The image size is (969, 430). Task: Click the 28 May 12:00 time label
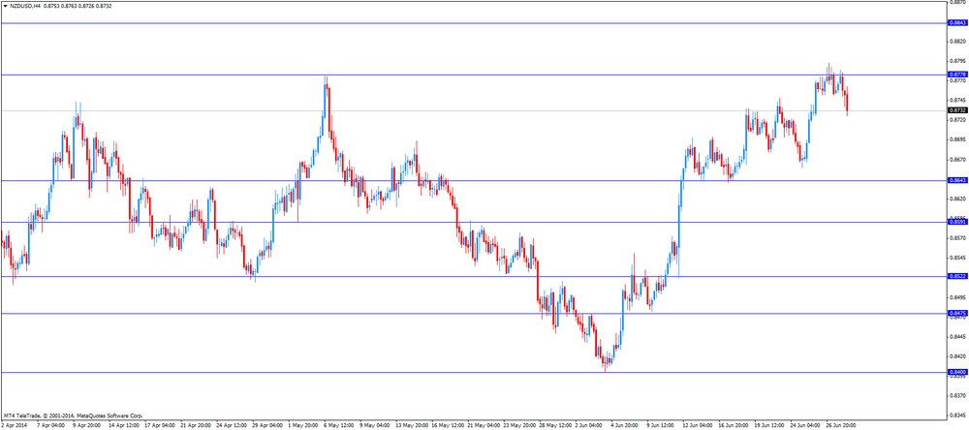pos(553,425)
